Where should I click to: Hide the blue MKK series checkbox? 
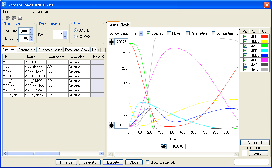(245, 55)
